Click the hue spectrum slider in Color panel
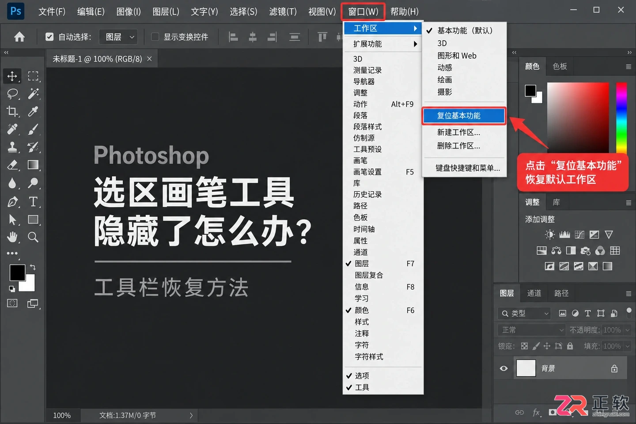The image size is (636, 424). point(621,117)
